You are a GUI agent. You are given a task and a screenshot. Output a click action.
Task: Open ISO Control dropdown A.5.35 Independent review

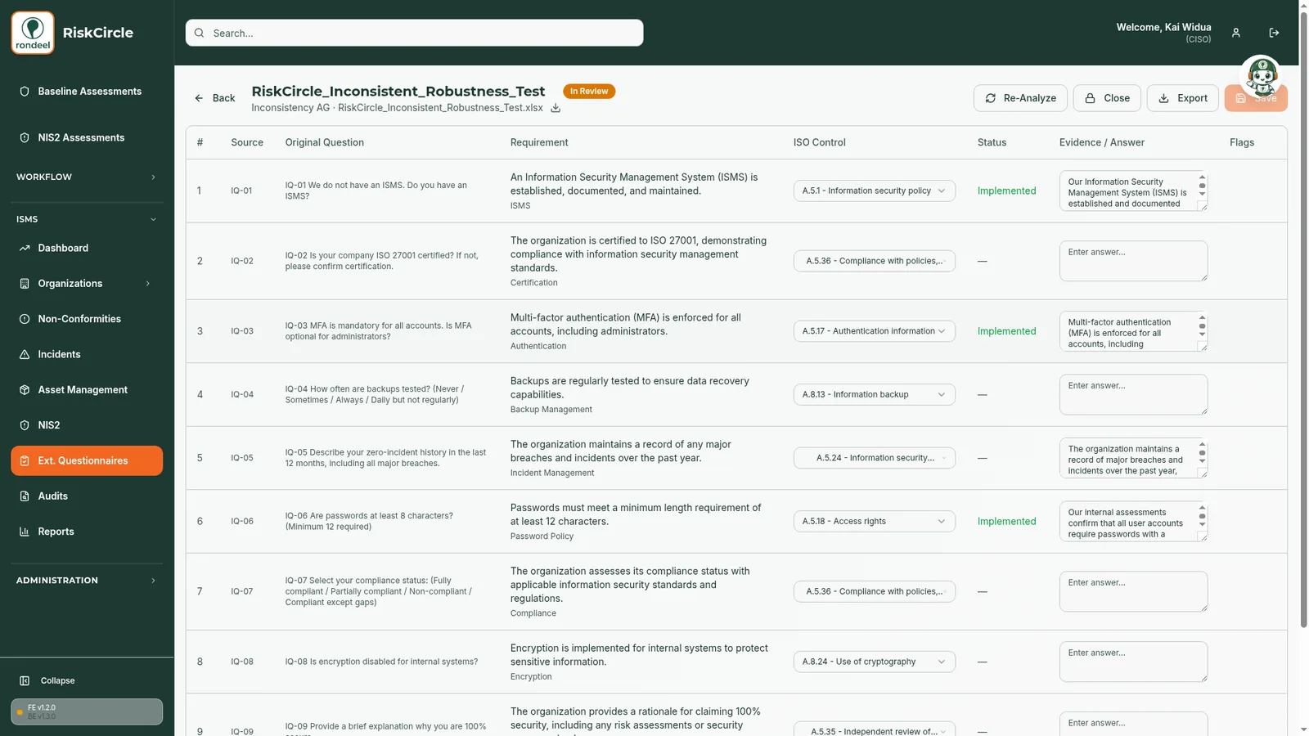874,730
